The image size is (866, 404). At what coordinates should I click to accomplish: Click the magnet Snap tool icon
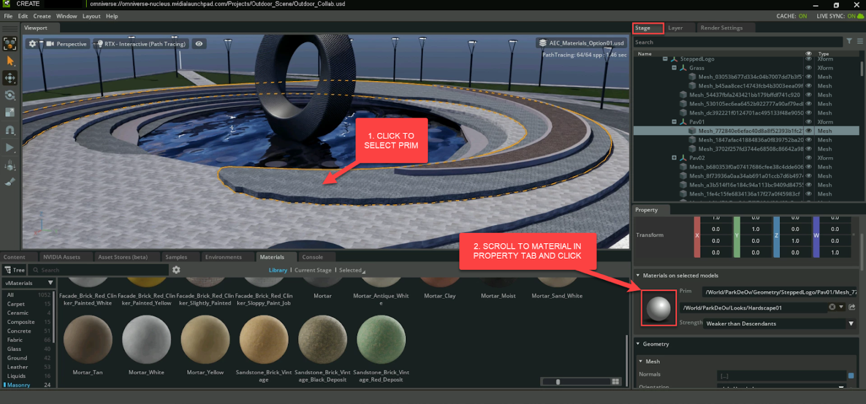pyautogui.click(x=10, y=130)
